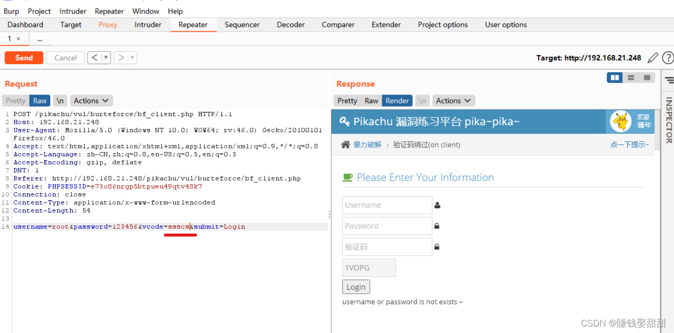Switch to Proxy tab

click(x=108, y=24)
